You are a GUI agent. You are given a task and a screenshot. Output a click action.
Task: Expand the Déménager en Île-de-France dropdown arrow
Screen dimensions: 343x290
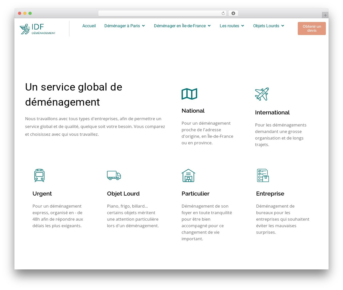(x=209, y=26)
